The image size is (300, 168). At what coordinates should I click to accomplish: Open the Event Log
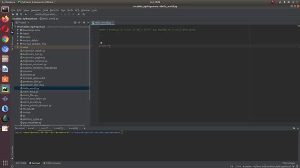[x=289, y=163]
